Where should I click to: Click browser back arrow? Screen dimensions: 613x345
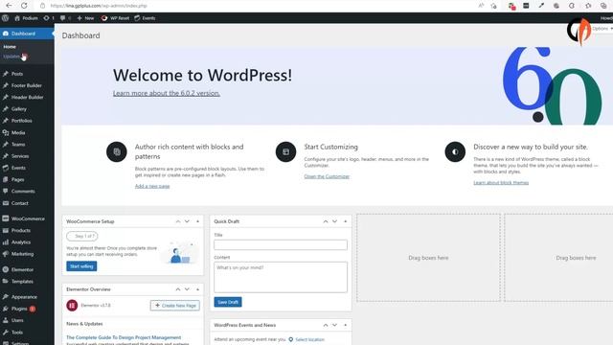[9, 6]
